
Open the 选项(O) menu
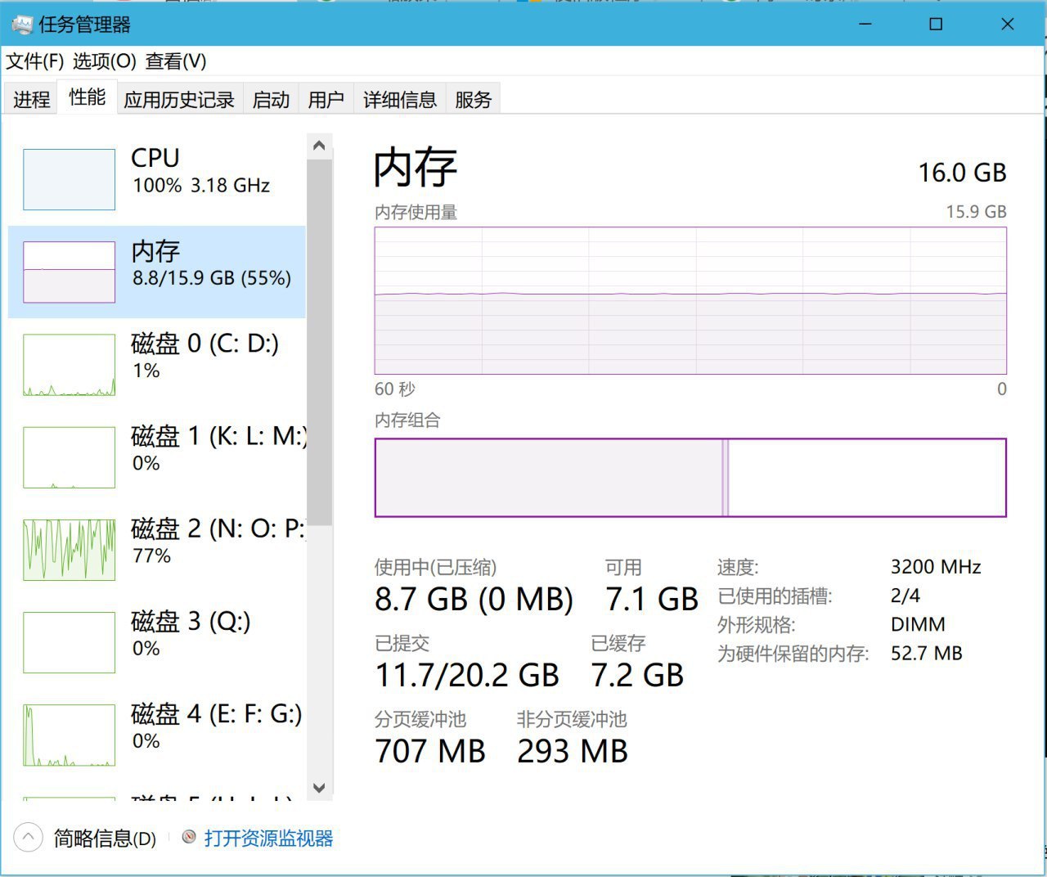[x=104, y=61]
